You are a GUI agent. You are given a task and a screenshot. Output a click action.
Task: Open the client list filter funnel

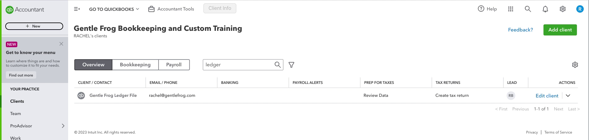pyautogui.click(x=291, y=65)
